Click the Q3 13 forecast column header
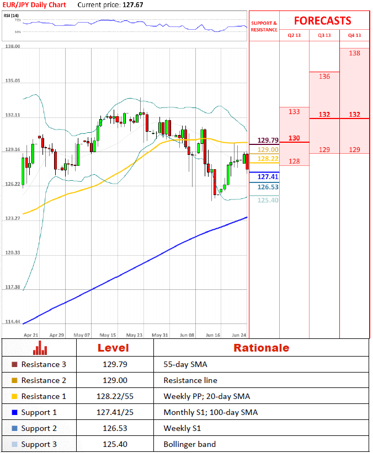Image resolution: width=373 pixels, height=453 pixels. click(324, 35)
